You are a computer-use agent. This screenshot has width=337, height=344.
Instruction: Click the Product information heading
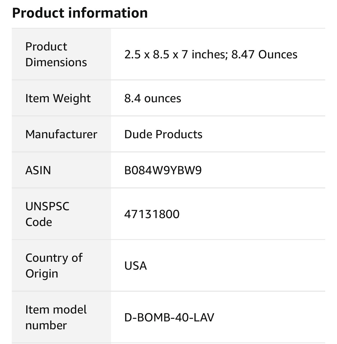[80, 13]
